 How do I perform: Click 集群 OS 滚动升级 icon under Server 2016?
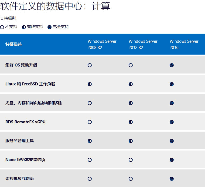(x=172, y=65)
